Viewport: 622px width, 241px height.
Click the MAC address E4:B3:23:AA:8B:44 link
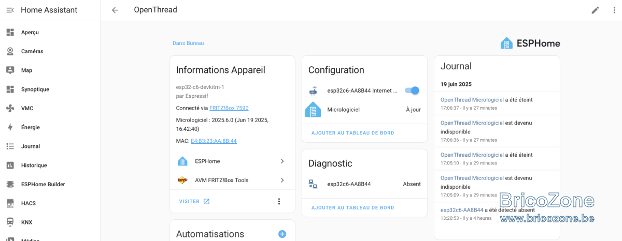214,141
